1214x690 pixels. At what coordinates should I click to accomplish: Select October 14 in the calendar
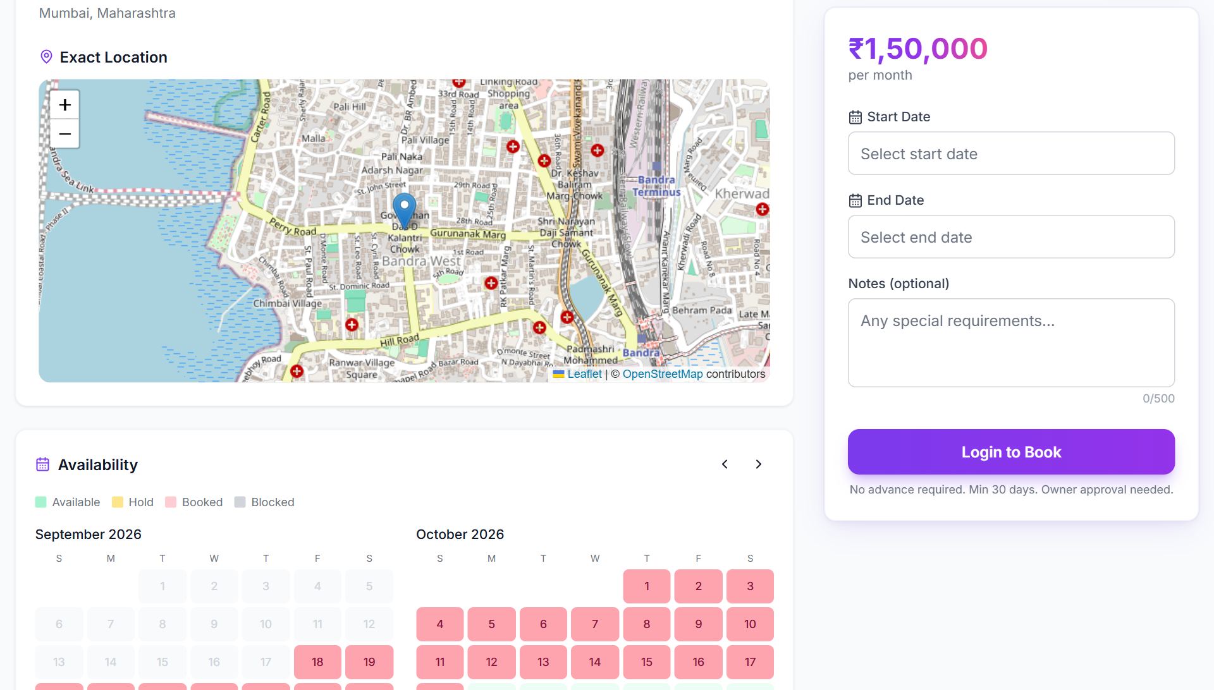click(595, 662)
